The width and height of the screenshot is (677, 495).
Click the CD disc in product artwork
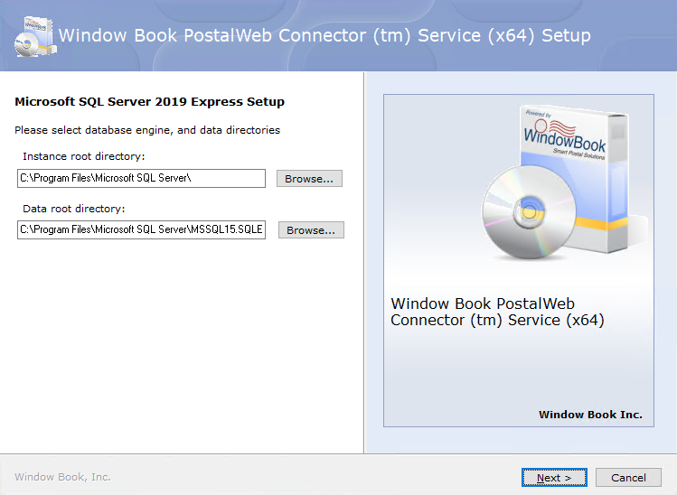pyautogui.click(x=529, y=212)
